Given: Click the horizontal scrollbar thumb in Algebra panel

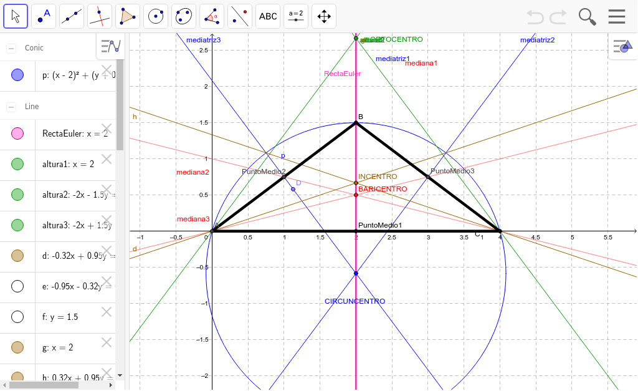Looking at the screenshot, I should [x=44, y=385].
